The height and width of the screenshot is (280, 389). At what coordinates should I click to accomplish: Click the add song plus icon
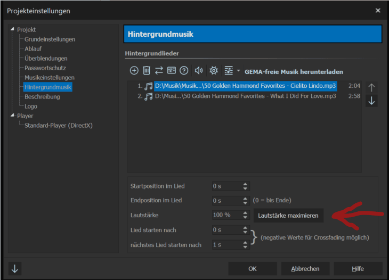coord(134,70)
